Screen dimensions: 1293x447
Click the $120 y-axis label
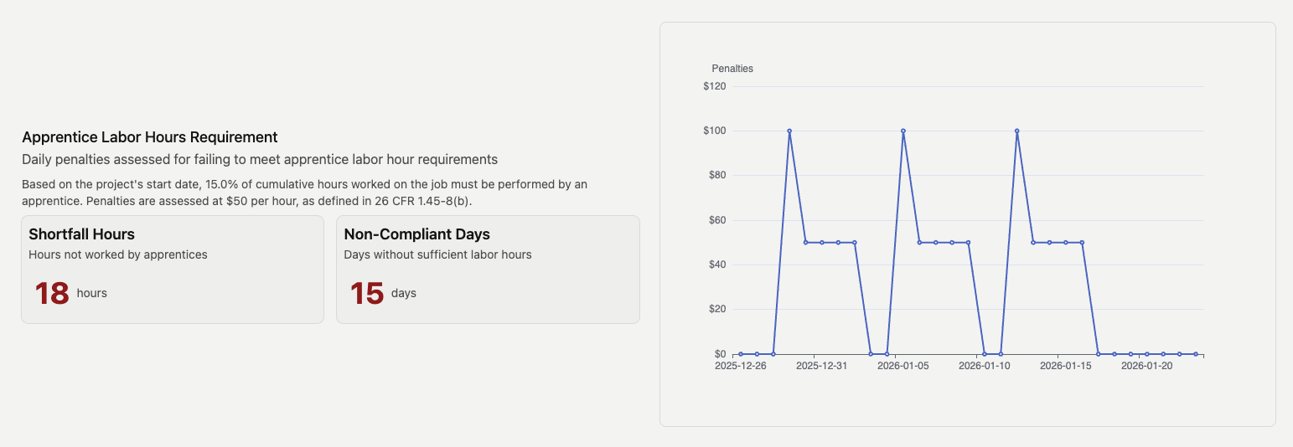point(715,86)
